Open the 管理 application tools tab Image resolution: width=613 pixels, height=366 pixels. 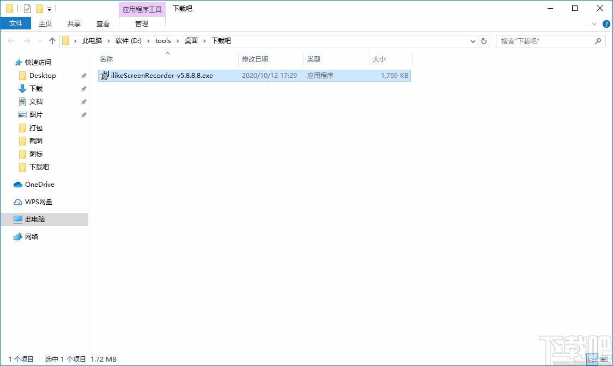pos(141,23)
